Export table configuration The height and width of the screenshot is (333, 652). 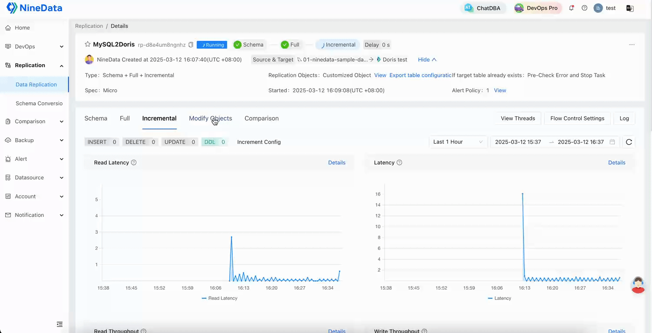(x=420, y=75)
